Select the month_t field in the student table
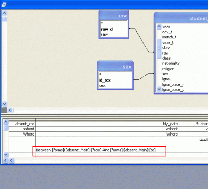Viewport: 208px width, 189px height. [169, 37]
